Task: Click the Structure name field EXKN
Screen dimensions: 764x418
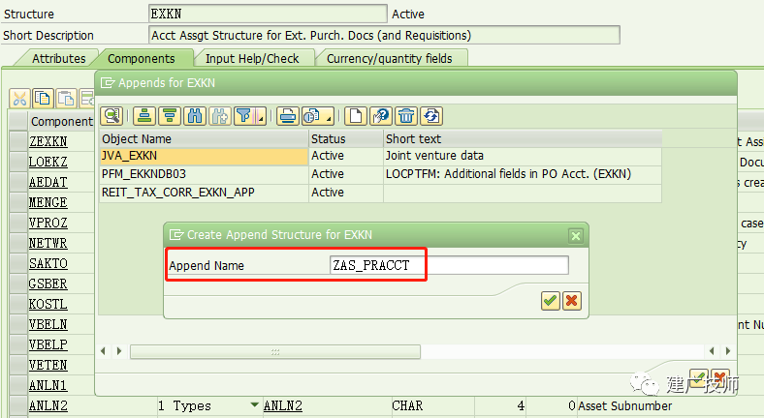Action: click(268, 14)
